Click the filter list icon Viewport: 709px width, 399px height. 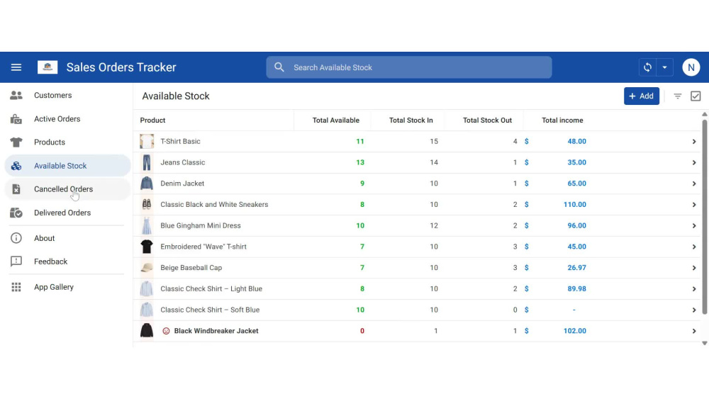click(677, 96)
